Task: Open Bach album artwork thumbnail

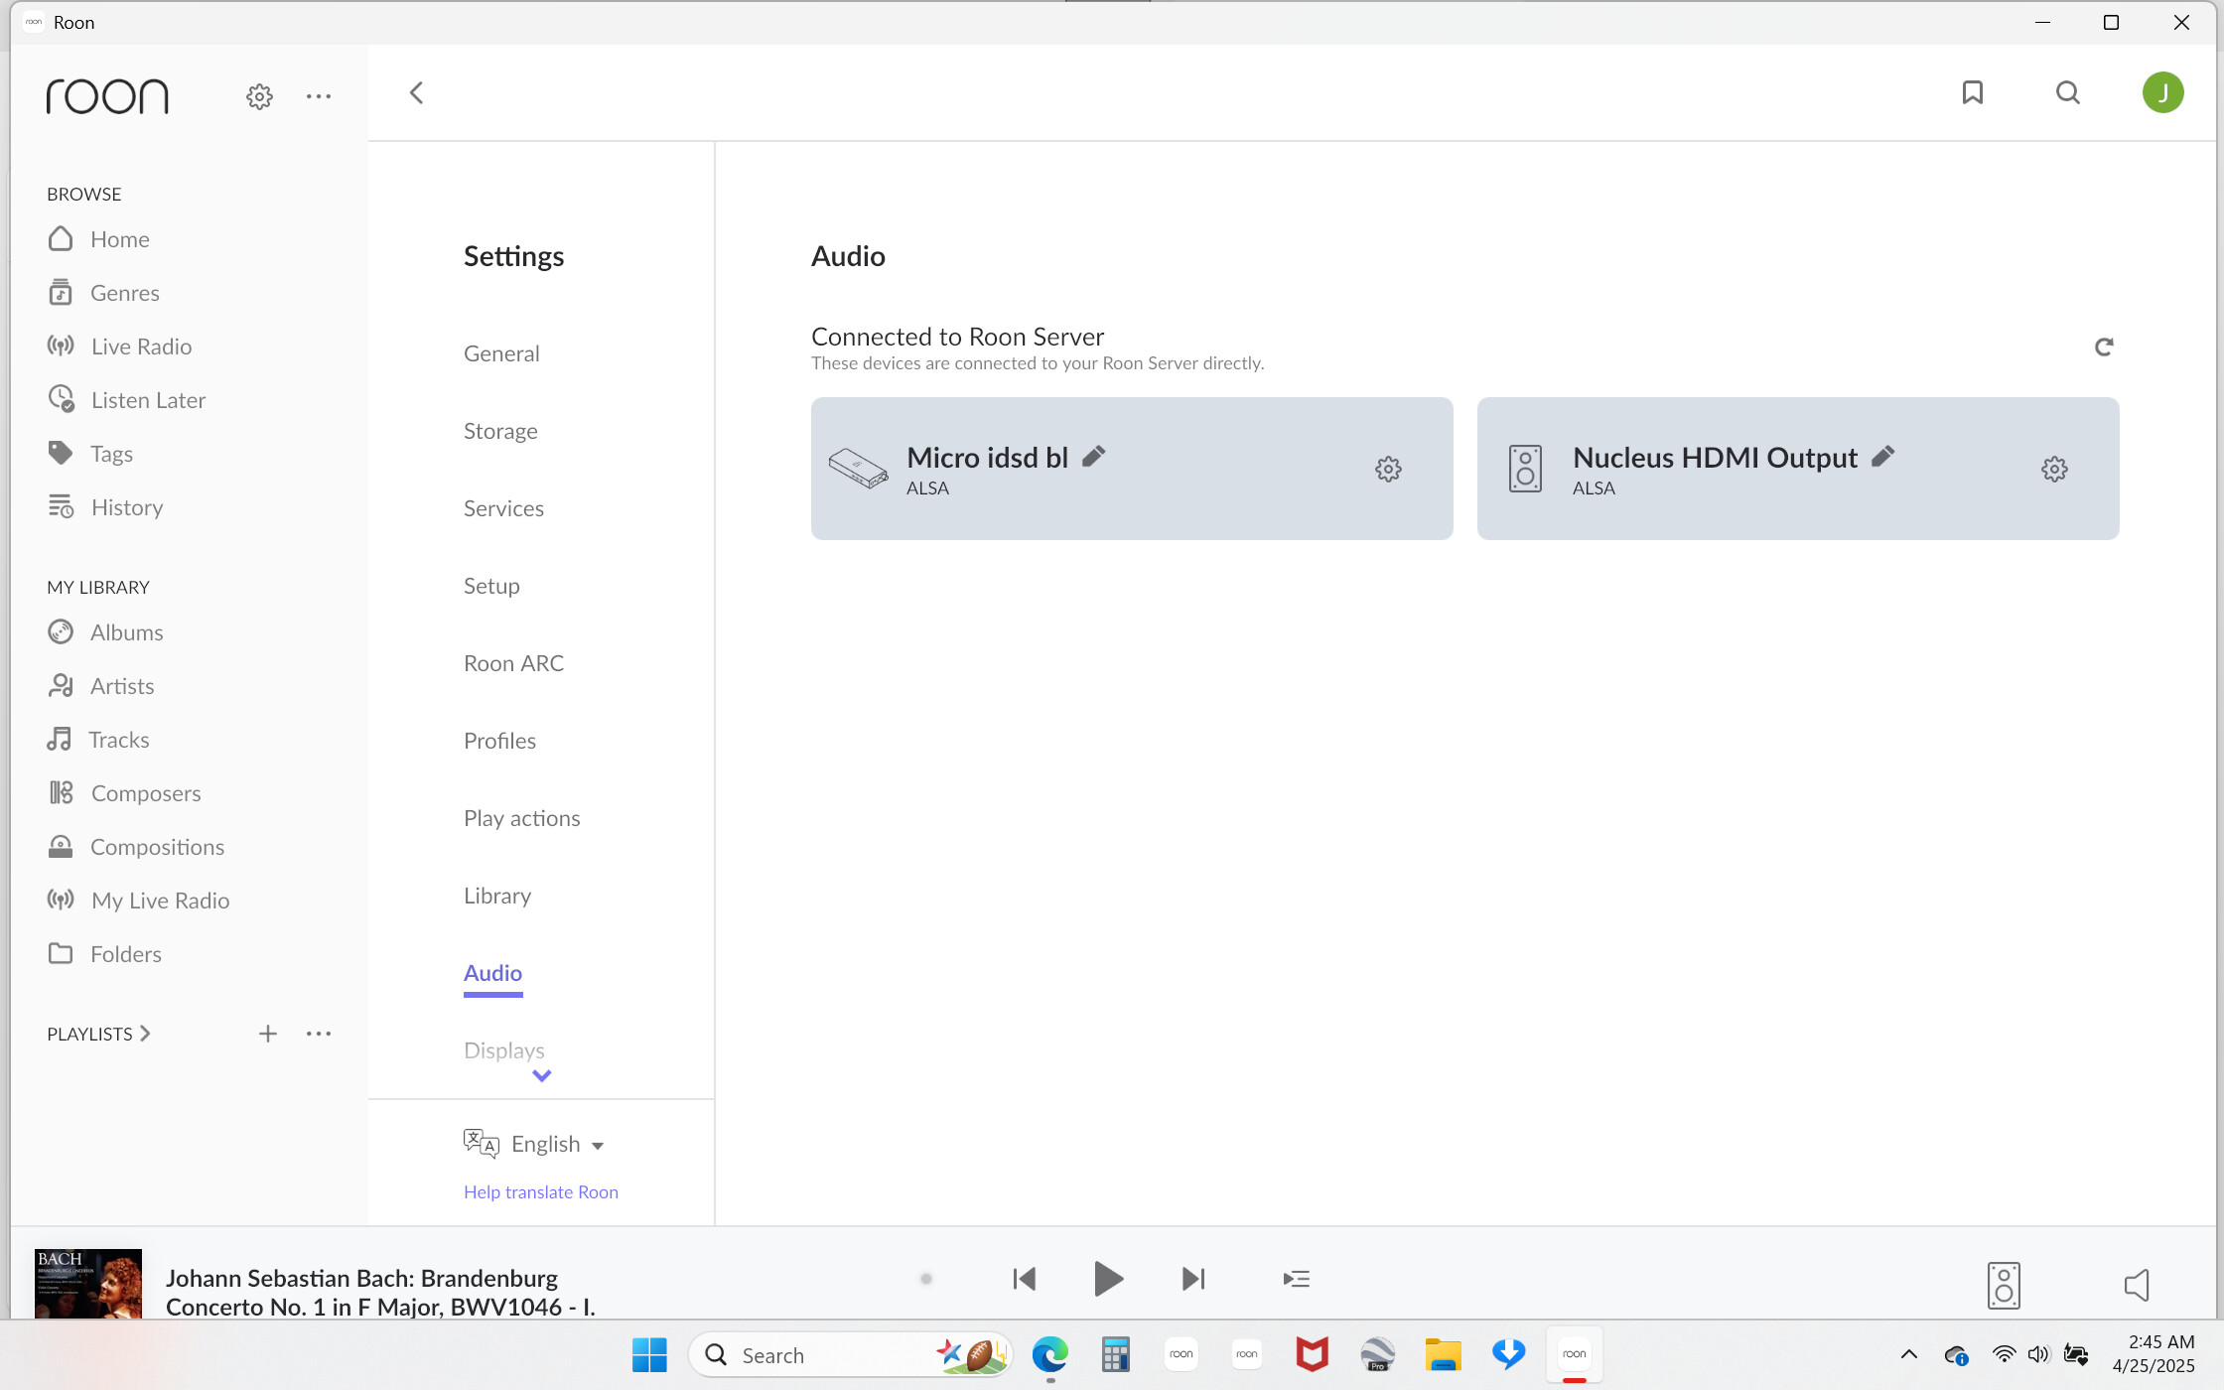Action: pos(88,1284)
